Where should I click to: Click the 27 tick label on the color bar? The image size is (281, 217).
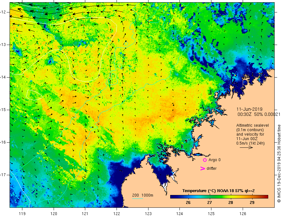(x=209, y=203)
